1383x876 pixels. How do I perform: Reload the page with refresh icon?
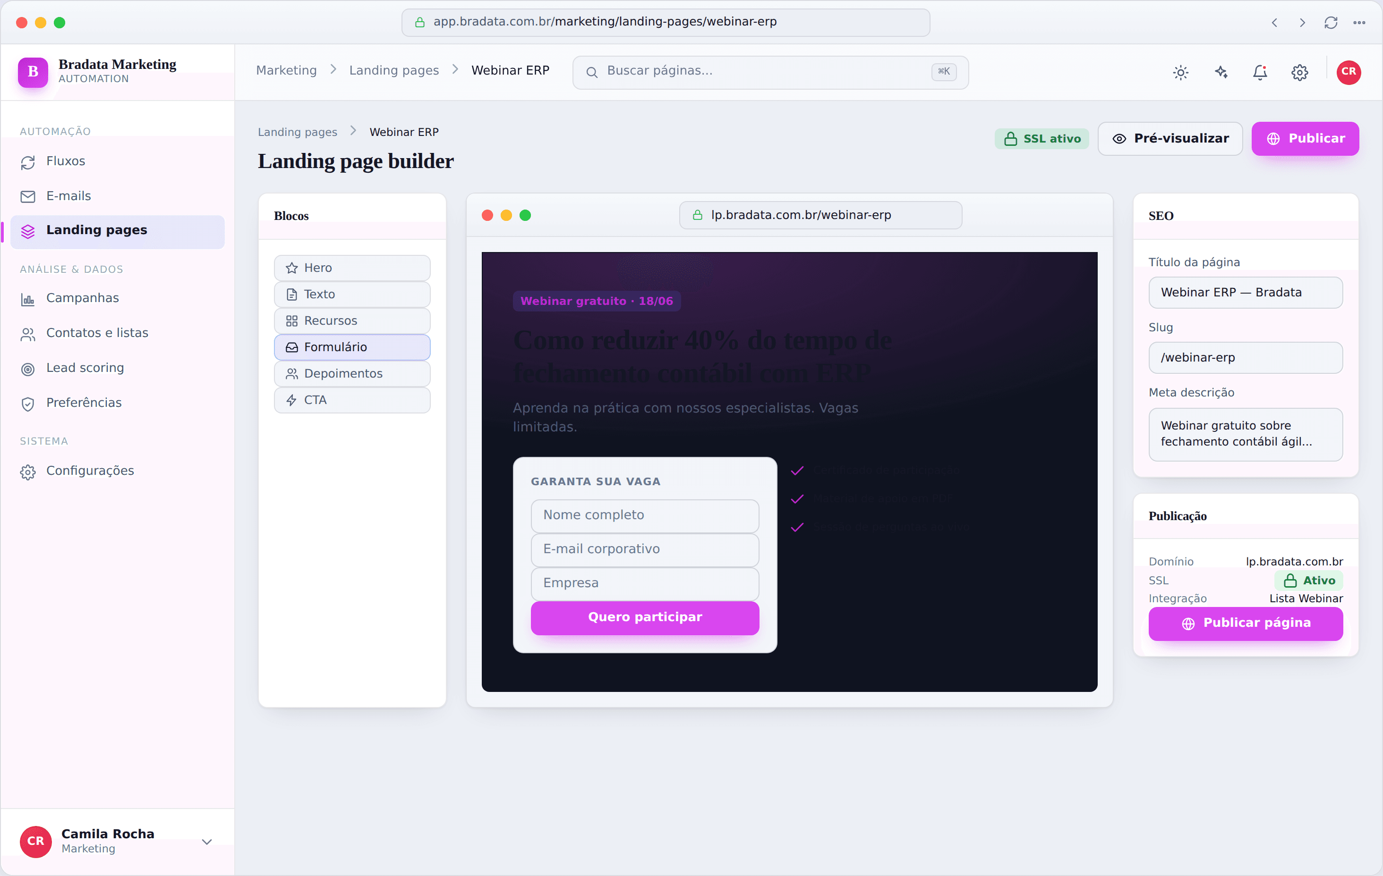pos(1331,22)
